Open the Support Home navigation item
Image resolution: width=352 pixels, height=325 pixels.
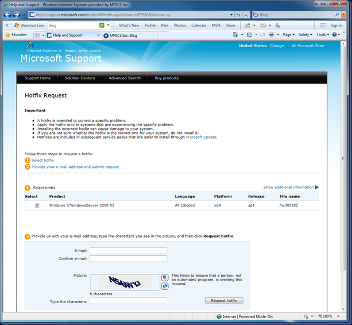click(37, 78)
